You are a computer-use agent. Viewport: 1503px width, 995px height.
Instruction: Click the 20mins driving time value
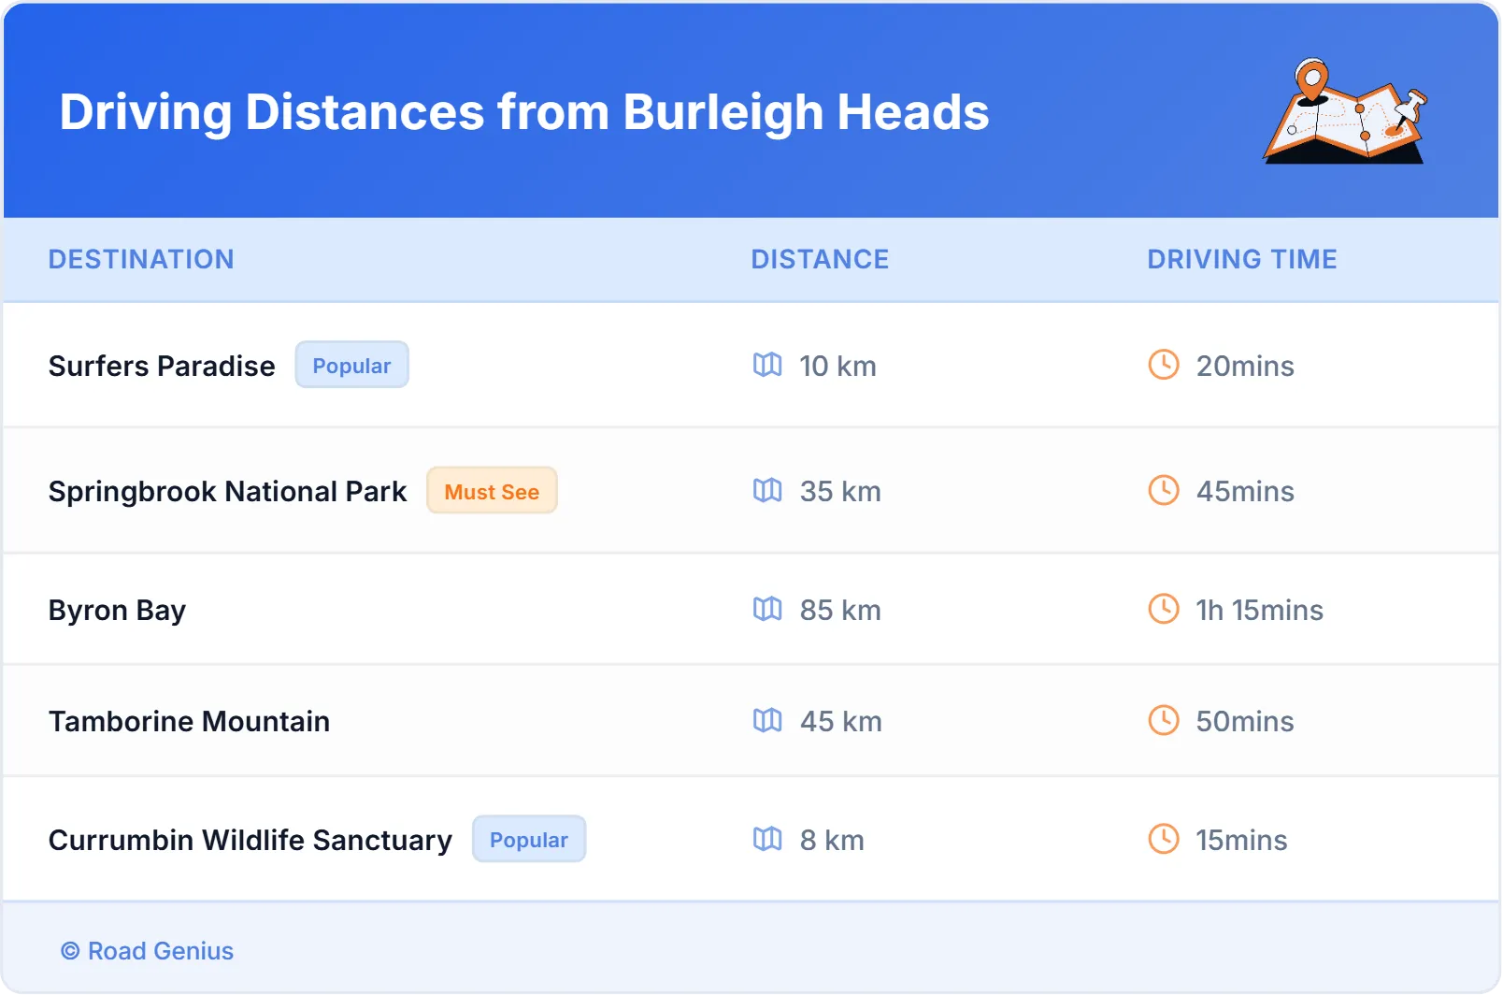point(1245,366)
